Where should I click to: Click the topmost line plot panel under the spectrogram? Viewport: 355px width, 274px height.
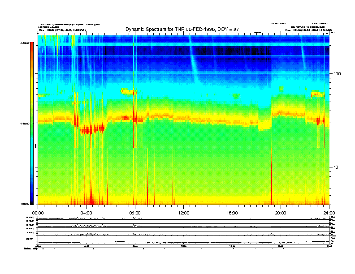point(184,218)
